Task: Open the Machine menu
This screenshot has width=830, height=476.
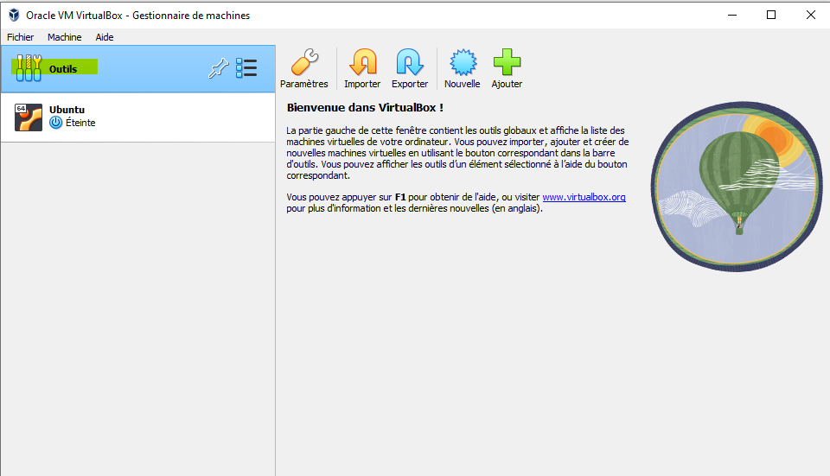Action: pos(65,37)
